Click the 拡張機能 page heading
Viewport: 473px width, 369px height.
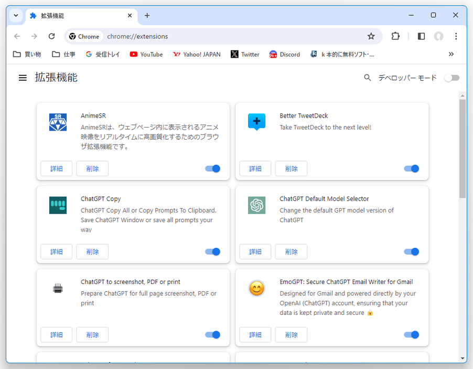56,77
